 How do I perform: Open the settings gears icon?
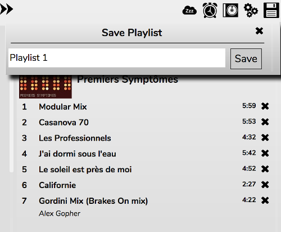(251, 11)
